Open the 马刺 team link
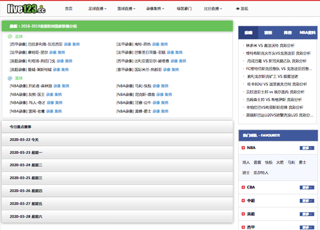Image resolution: width=320 pixels, height=230 pixels. pyautogui.click(x=291, y=163)
